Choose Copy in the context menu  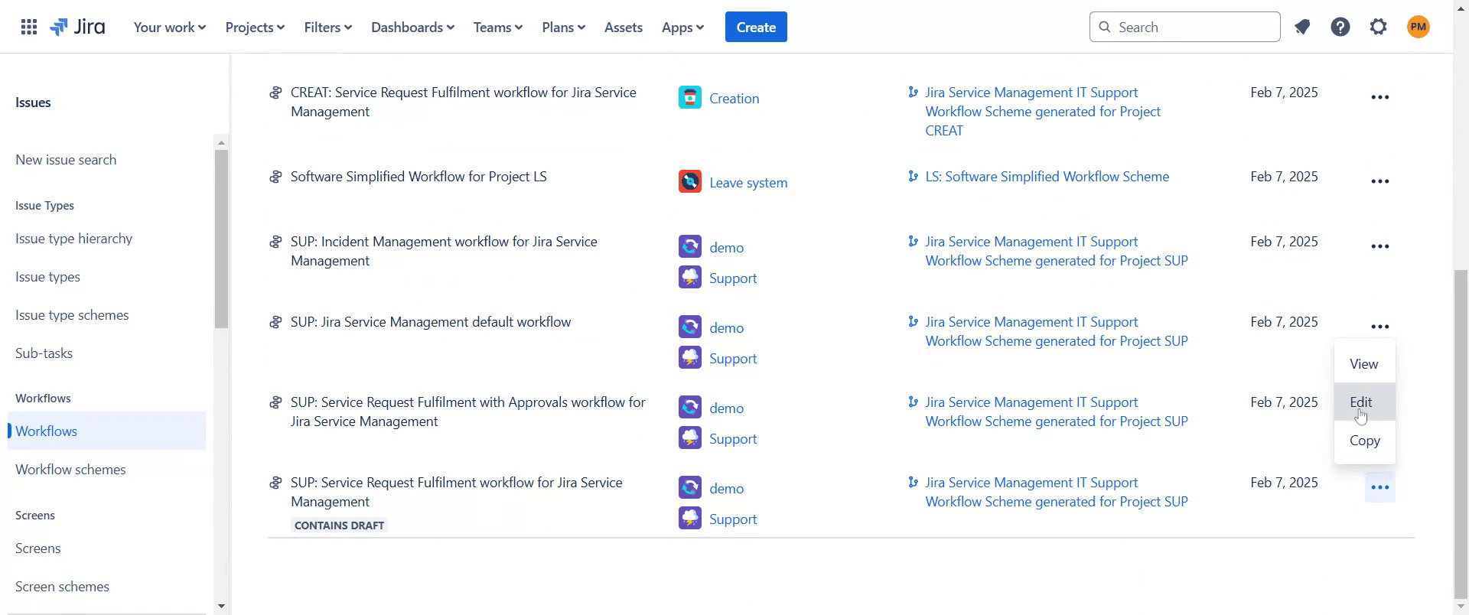tap(1364, 441)
